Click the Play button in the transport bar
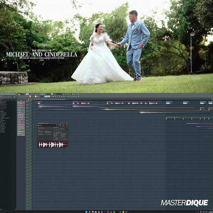Screen dimensions: 213x213 coord(21,94)
